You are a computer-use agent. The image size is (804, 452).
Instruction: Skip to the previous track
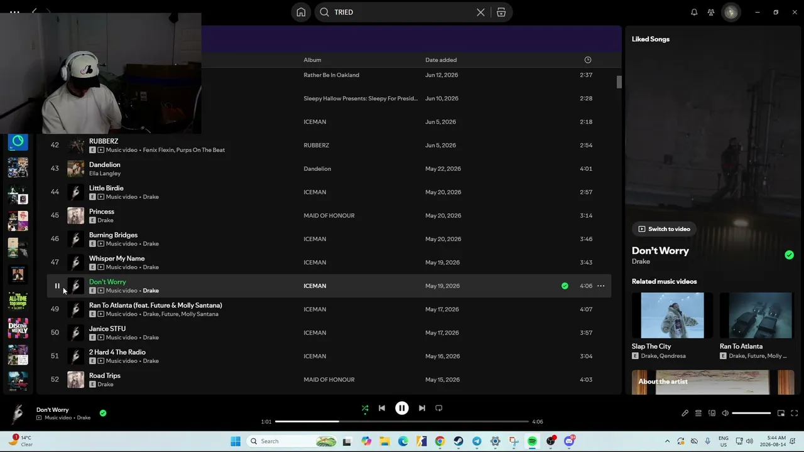[382, 408]
